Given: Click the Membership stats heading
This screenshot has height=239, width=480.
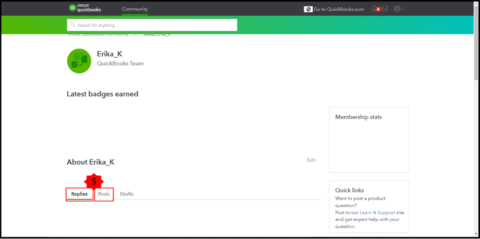Looking at the screenshot, I should click(358, 117).
